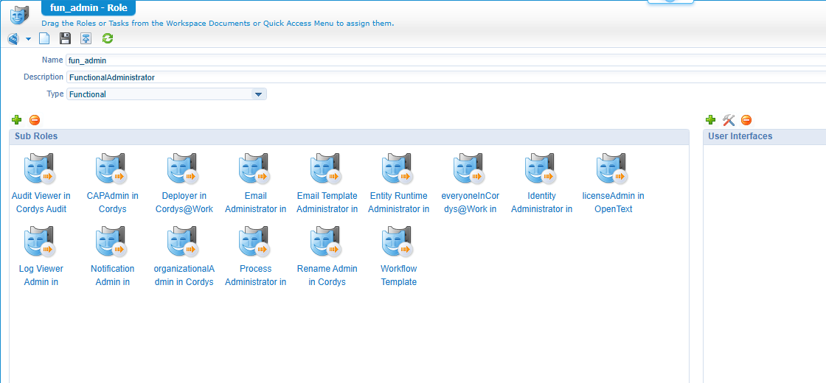
Task: Click in the Name input field
Action: coord(442,60)
